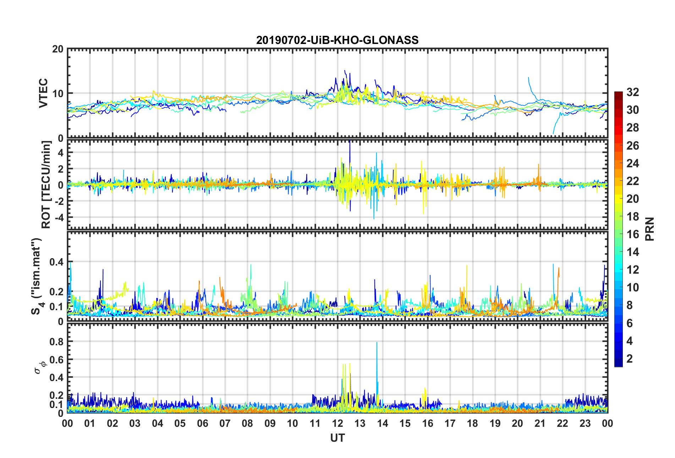Click x-axis hour label 23
The width and height of the screenshot is (675, 458).
point(585,423)
